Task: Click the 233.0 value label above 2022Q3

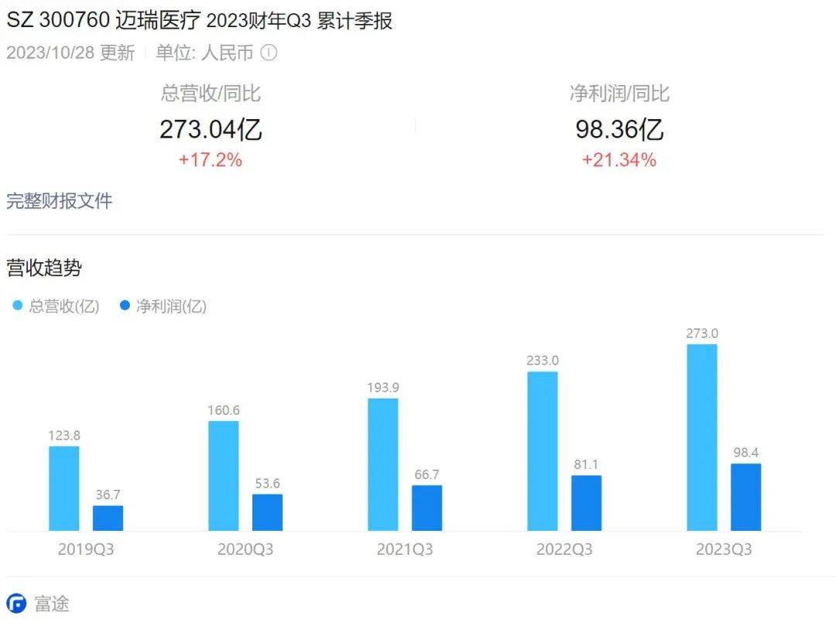Action: 542,361
